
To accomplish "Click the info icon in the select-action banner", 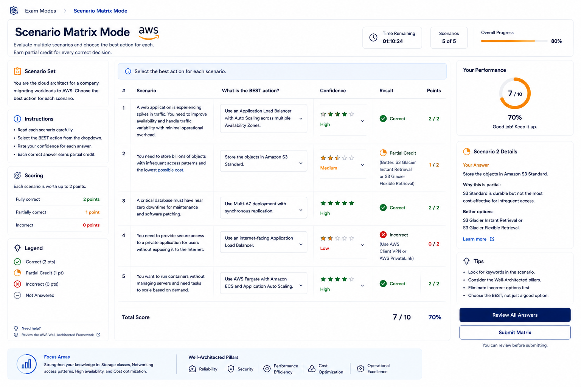I will coord(128,71).
